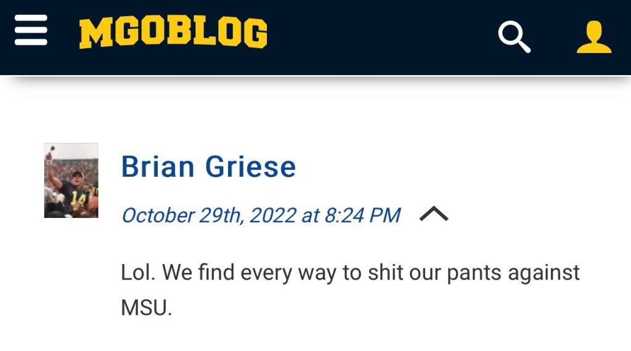
Task: Open Brian Griese's user profile link
Action: [208, 166]
